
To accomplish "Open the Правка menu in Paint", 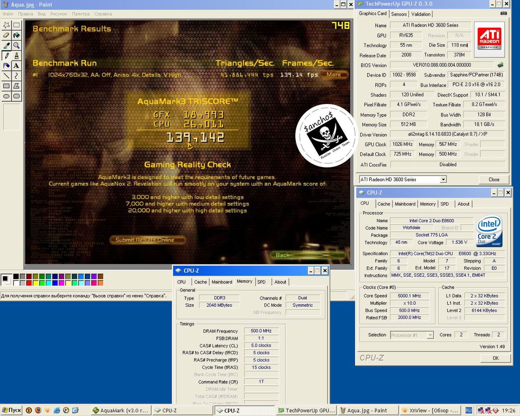I will pyautogui.click(x=25, y=14).
